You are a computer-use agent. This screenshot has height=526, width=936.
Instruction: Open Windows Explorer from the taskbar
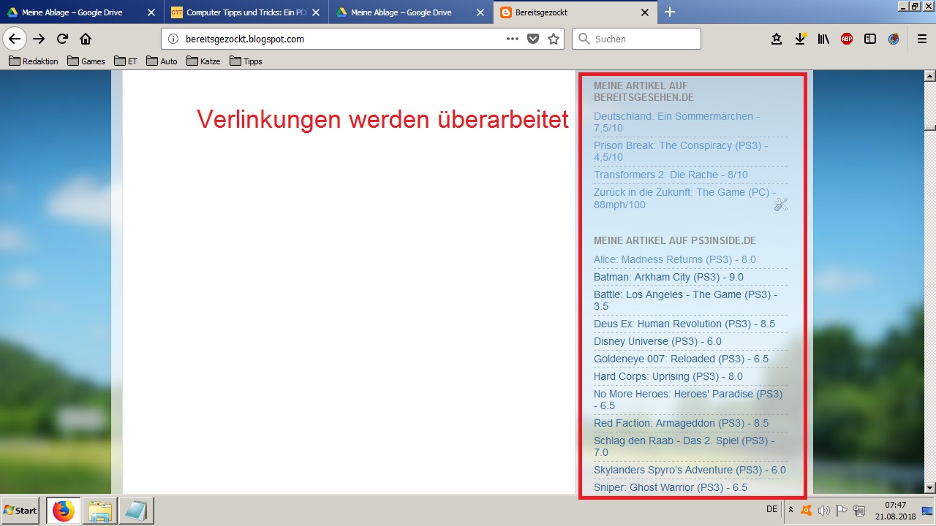(x=99, y=510)
